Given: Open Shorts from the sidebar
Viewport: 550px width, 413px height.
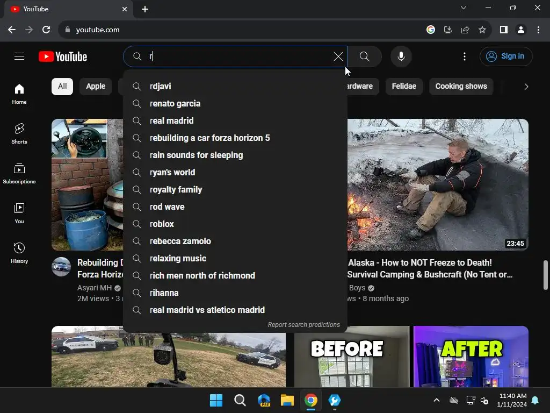Looking at the screenshot, I should (19, 133).
